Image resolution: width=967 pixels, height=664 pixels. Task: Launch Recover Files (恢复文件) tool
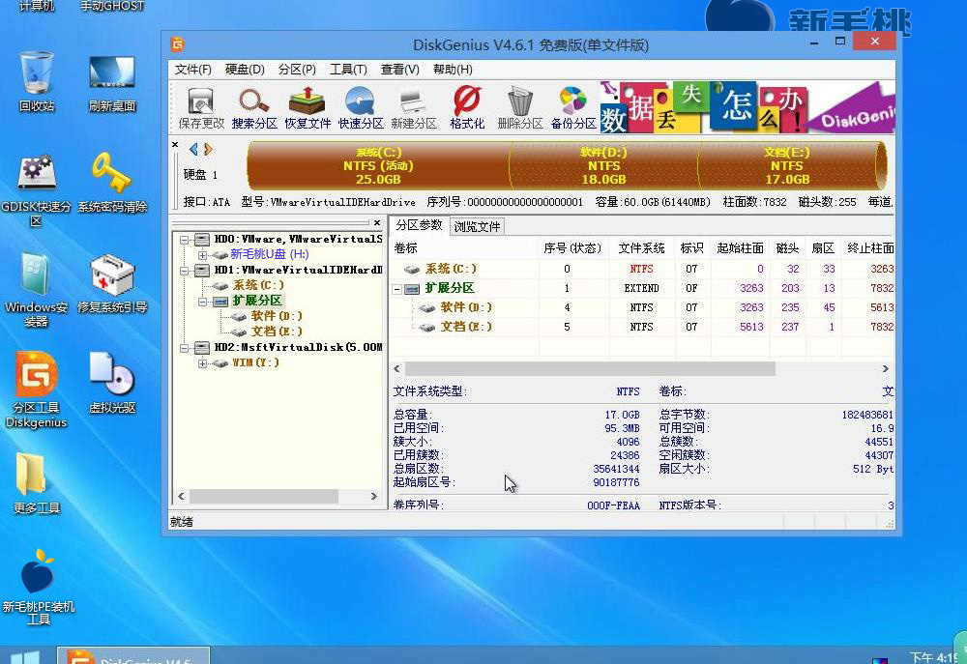click(308, 108)
